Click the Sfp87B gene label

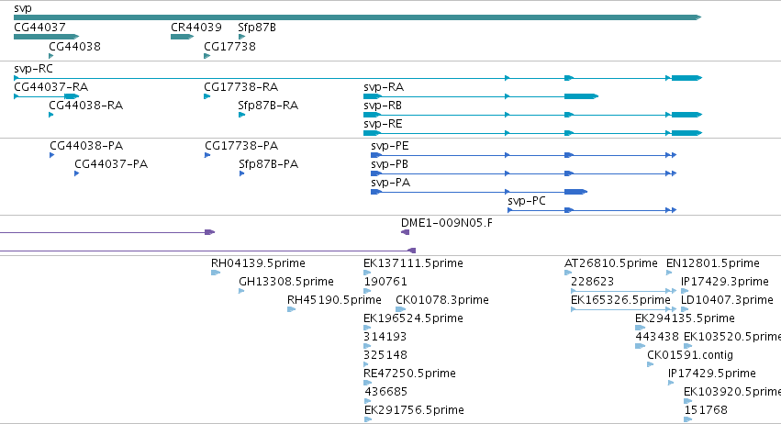point(257,28)
